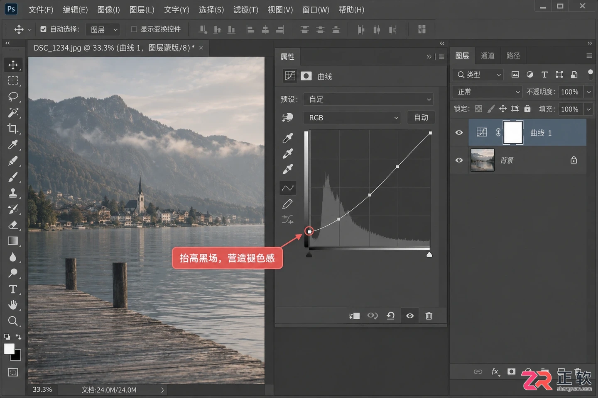Select the Move tool in the toolbox

(13, 65)
